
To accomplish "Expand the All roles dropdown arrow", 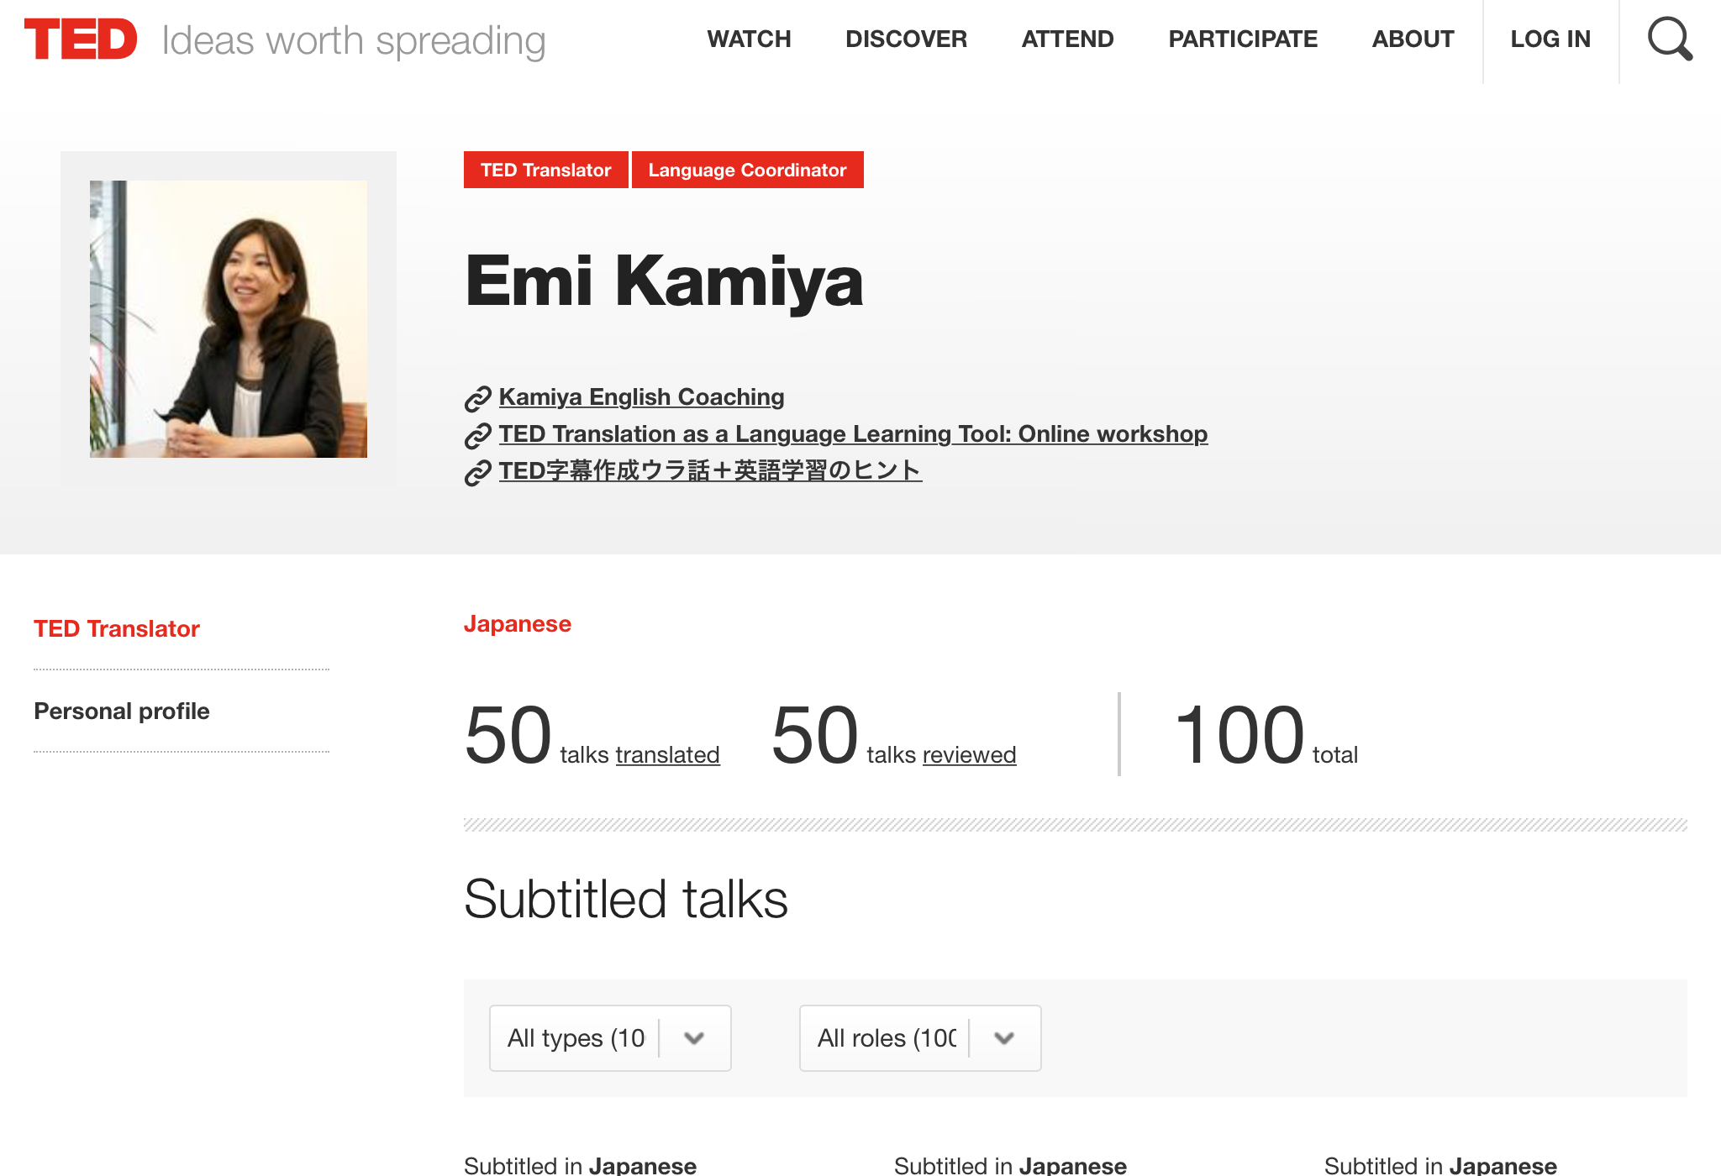I will [x=1004, y=1038].
